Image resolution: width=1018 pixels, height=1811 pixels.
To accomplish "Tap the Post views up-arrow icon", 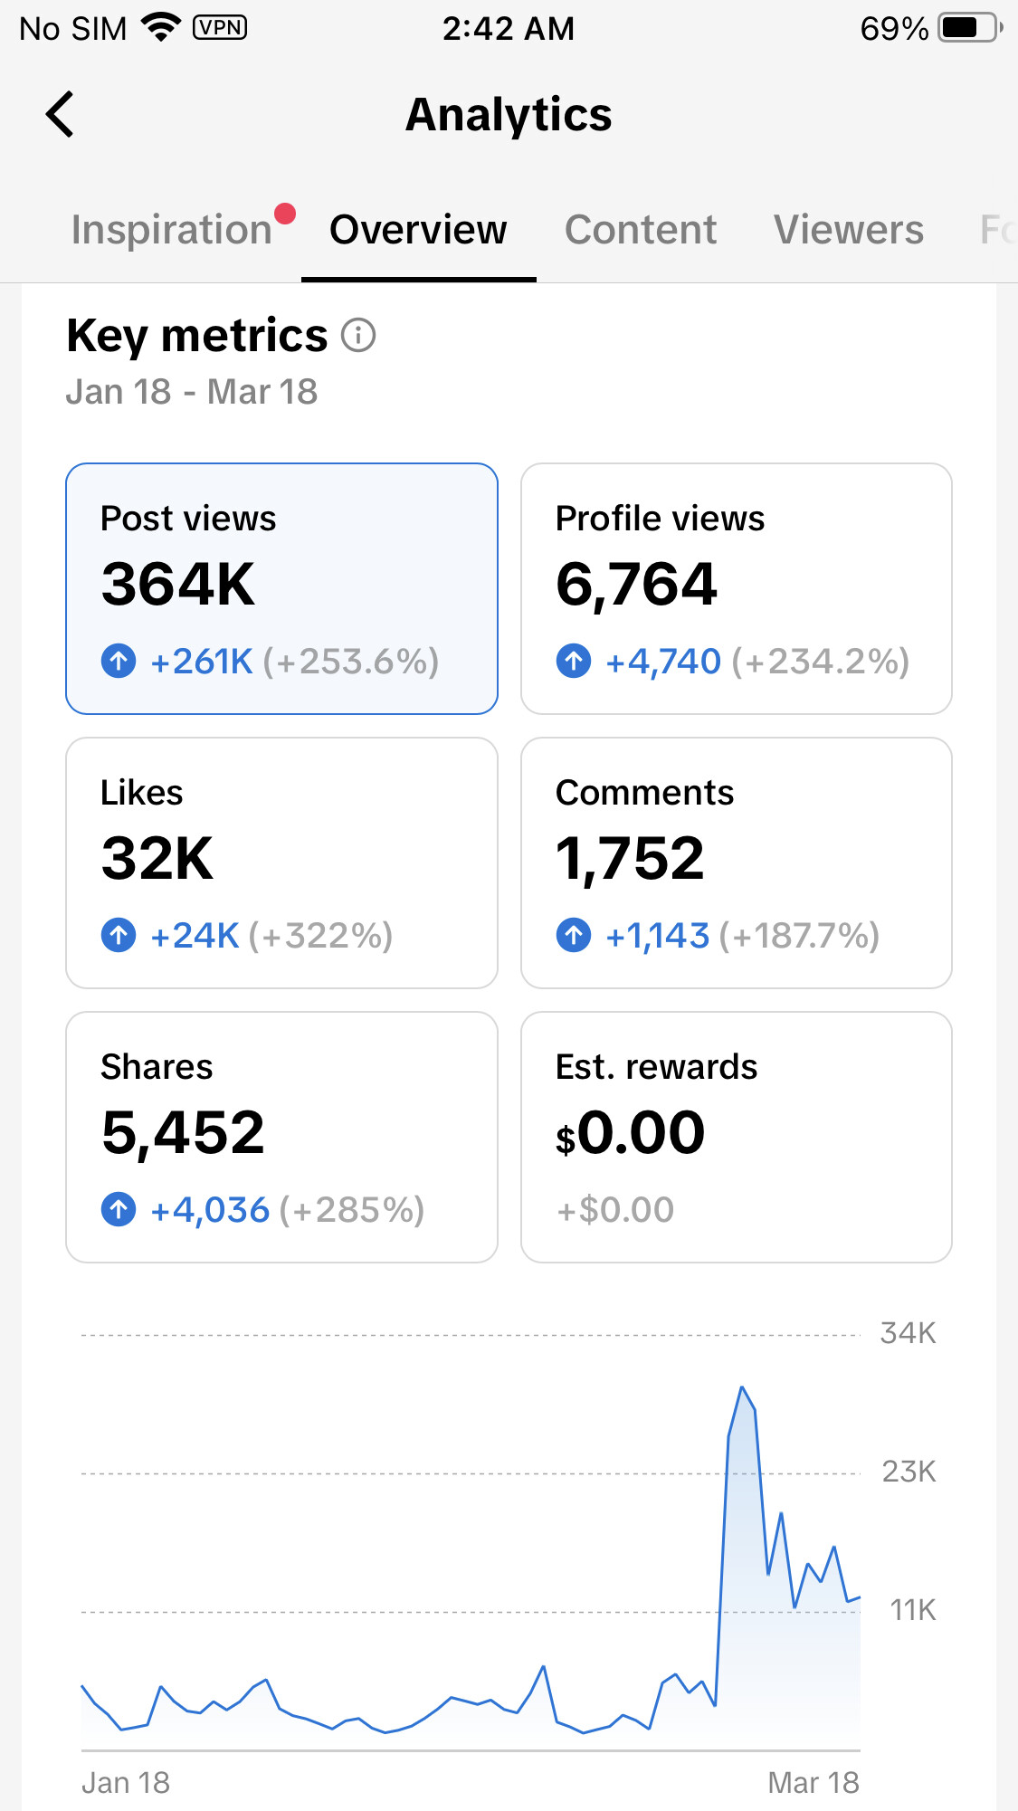I will [119, 661].
